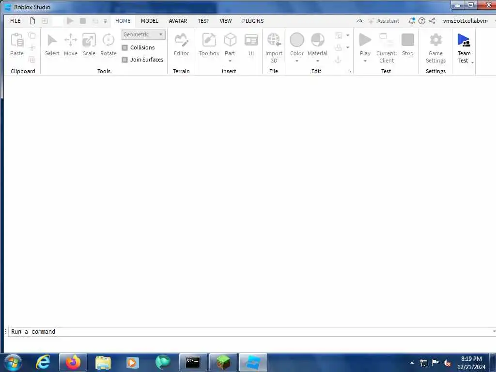The height and width of the screenshot is (372, 496).
Task: Toggle the Collisions checkbox
Action: click(124, 47)
